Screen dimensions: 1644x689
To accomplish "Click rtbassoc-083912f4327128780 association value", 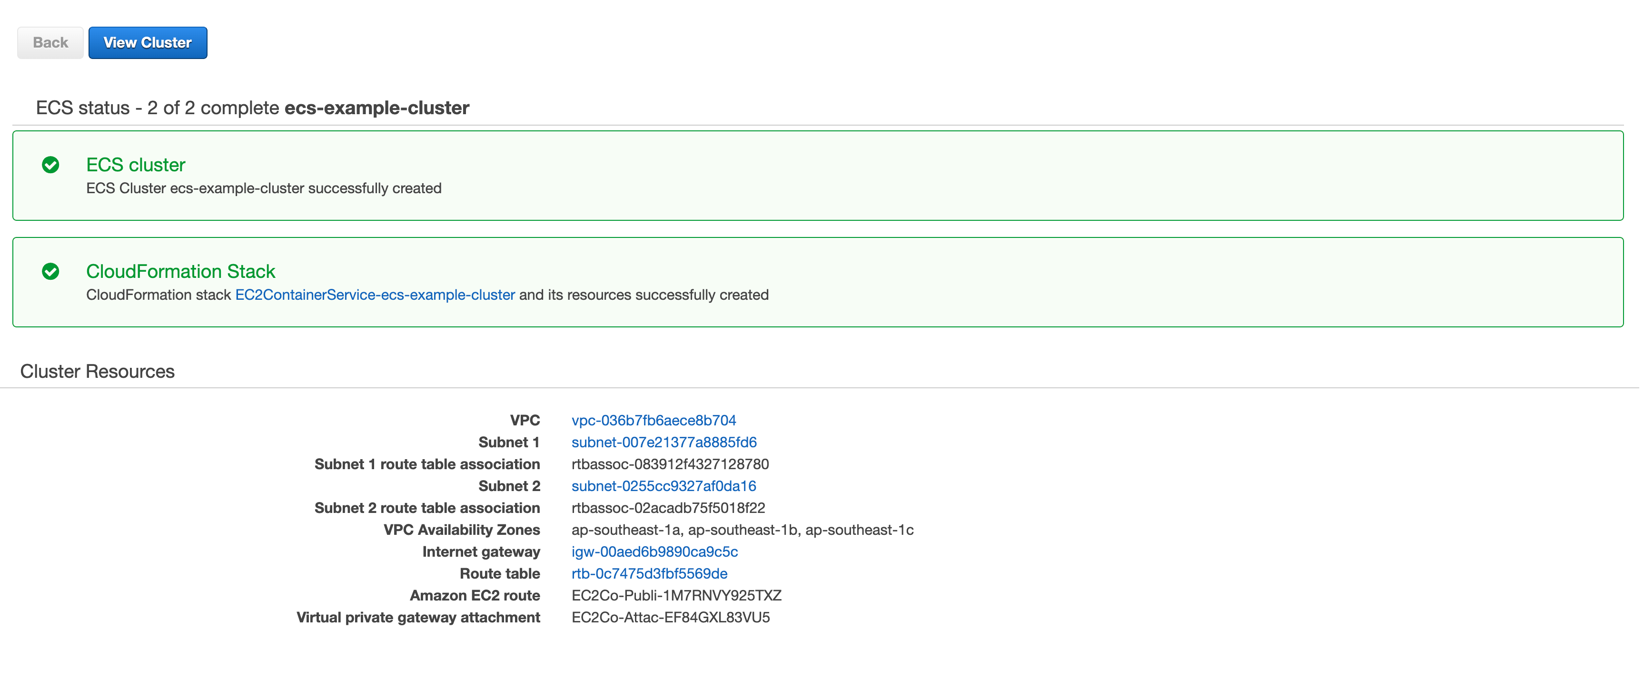I will coord(670,464).
